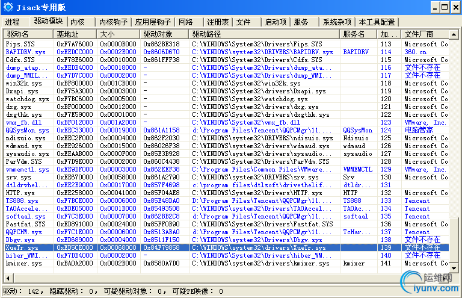The height and width of the screenshot is (298, 462).
Task: Sort by the 驱动对象 column header
Action: (164, 34)
